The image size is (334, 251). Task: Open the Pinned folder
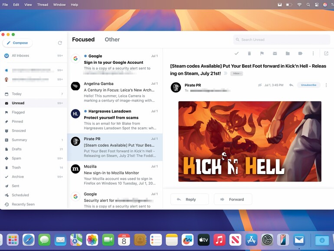(33, 121)
